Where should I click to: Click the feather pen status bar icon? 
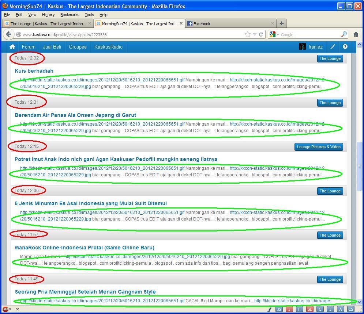click(x=270, y=309)
